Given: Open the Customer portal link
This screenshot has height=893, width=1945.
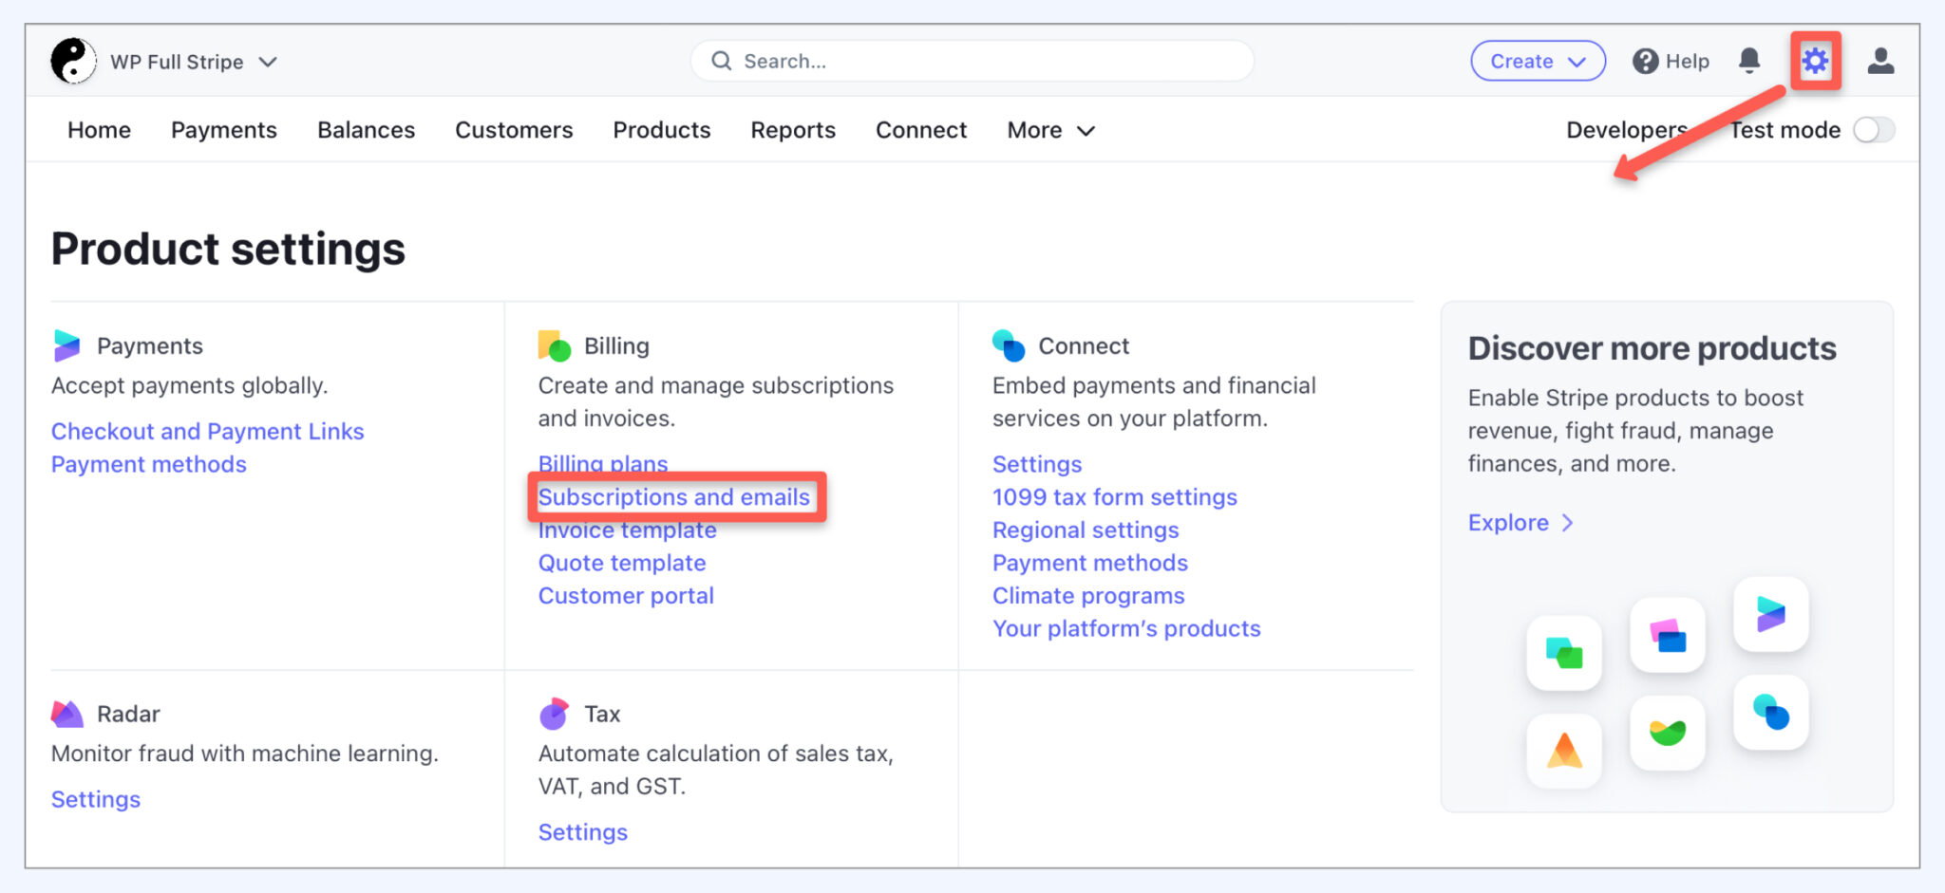Looking at the screenshot, I should coord(625,596).
